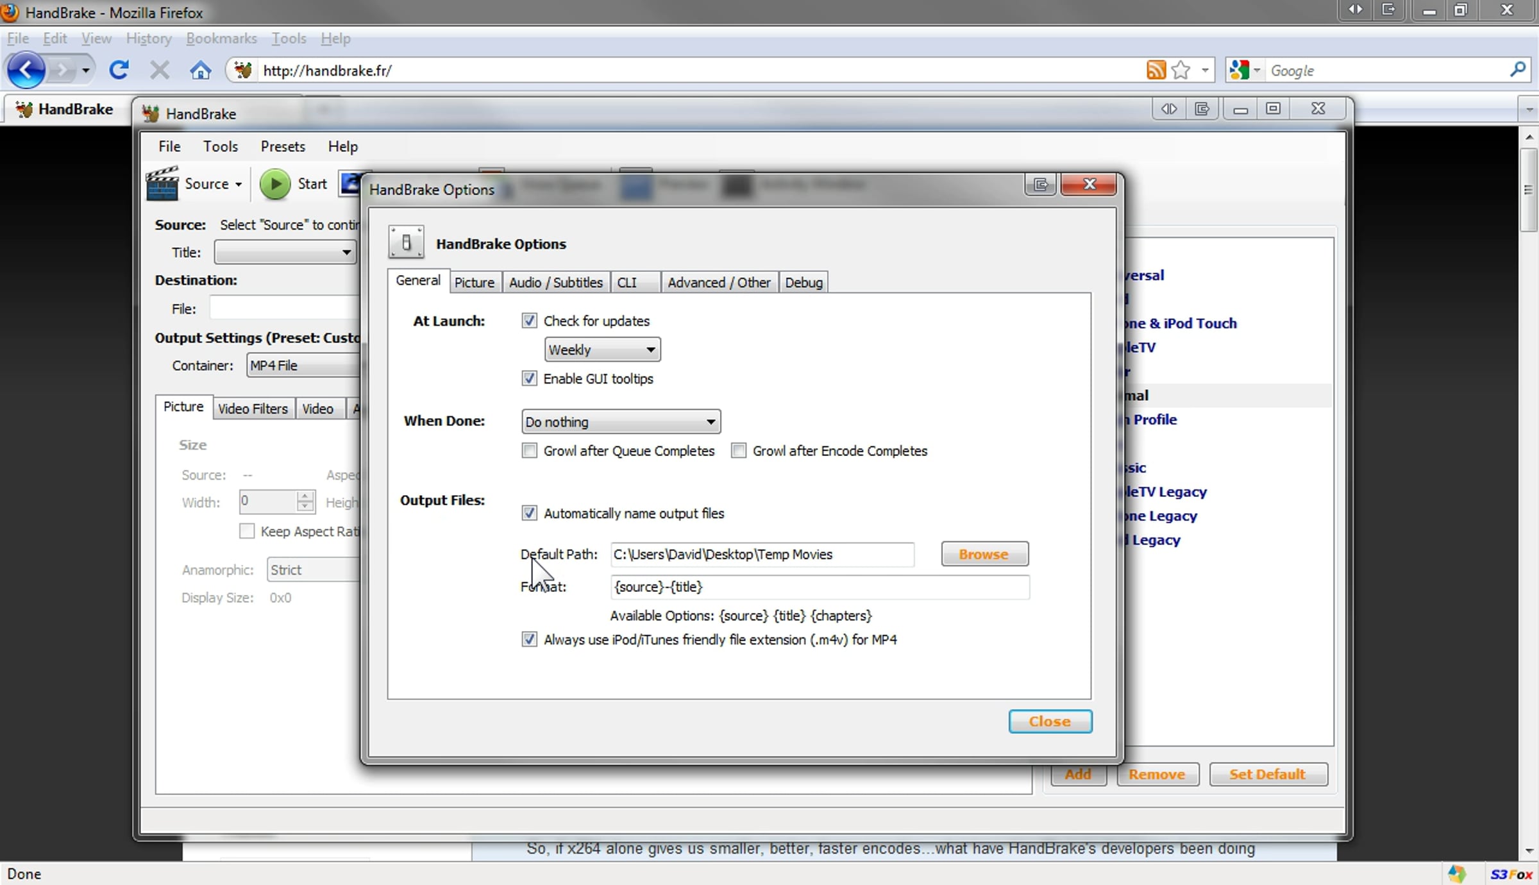
Task: Open the Presets menu
Action: click(282, 146)
